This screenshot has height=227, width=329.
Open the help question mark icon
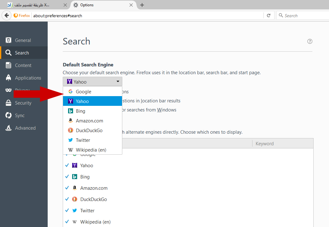tap(310, 41)
